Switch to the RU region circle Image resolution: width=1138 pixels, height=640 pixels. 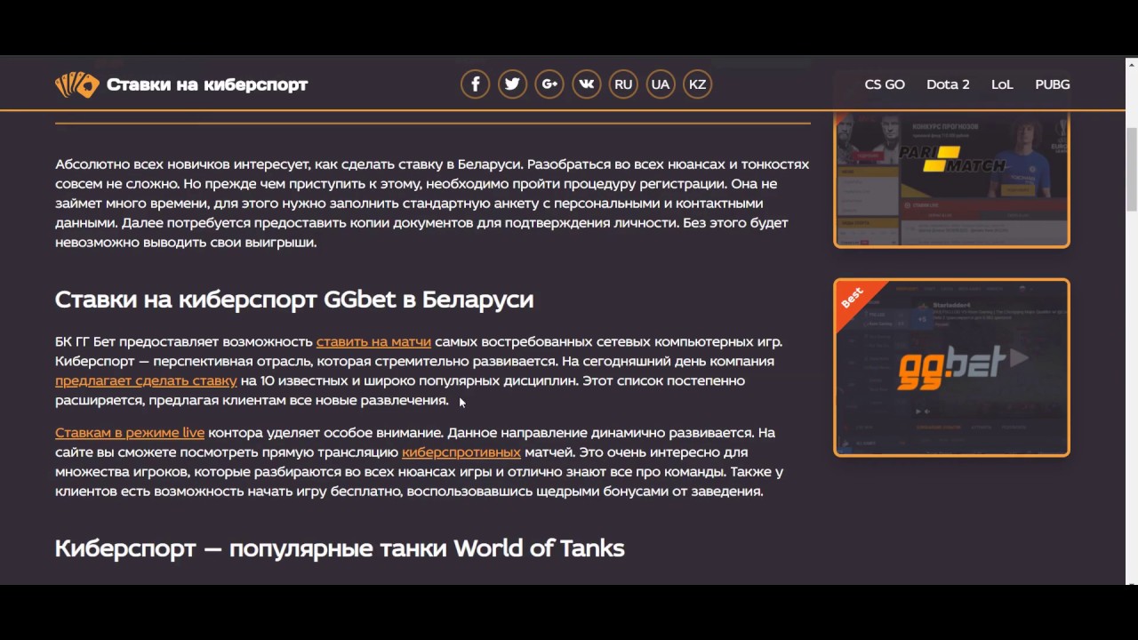(623, 84)
